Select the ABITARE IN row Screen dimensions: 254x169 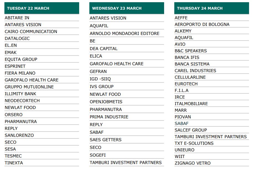point(17,18)
